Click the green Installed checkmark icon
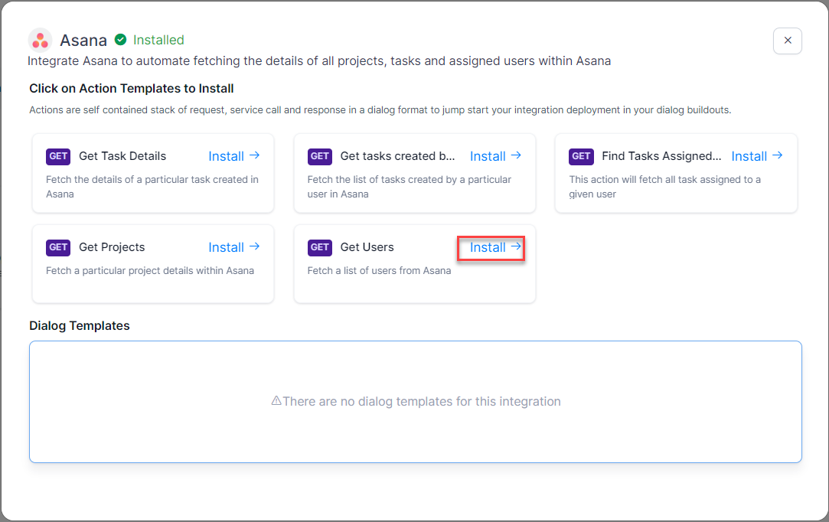Image resolution: width=829 pixels, height=522 pixels. (x=120, y=40)
